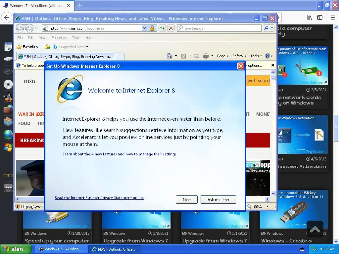The image size is (339, 254).
Task: Open the outer browser library icon
Action: pos(310,18)
